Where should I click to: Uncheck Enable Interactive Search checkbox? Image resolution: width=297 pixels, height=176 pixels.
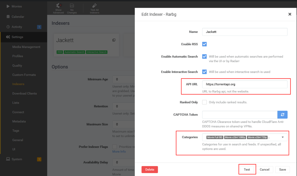(x=204, y=72)
